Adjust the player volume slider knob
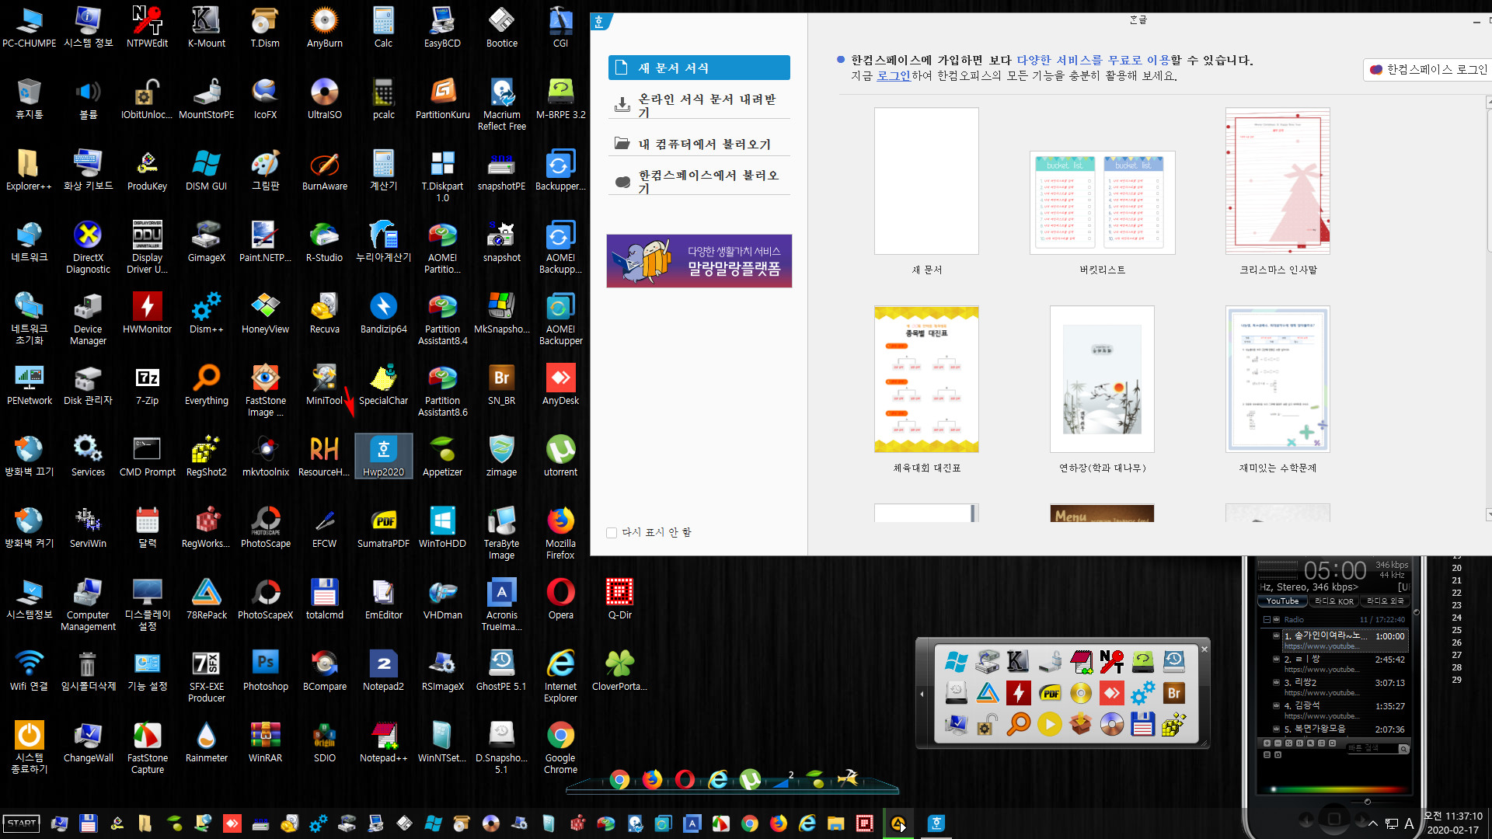Viewport: 1492px width, 839px height. [1368, 801]
